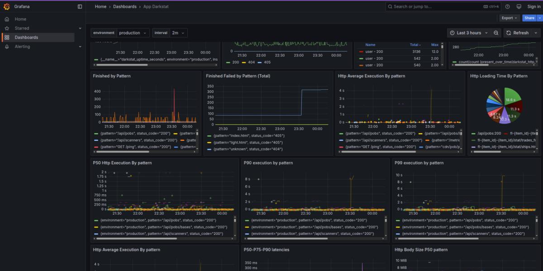Click the 18.6 s green pie slice
543x271 pixels.
point(511,98)
